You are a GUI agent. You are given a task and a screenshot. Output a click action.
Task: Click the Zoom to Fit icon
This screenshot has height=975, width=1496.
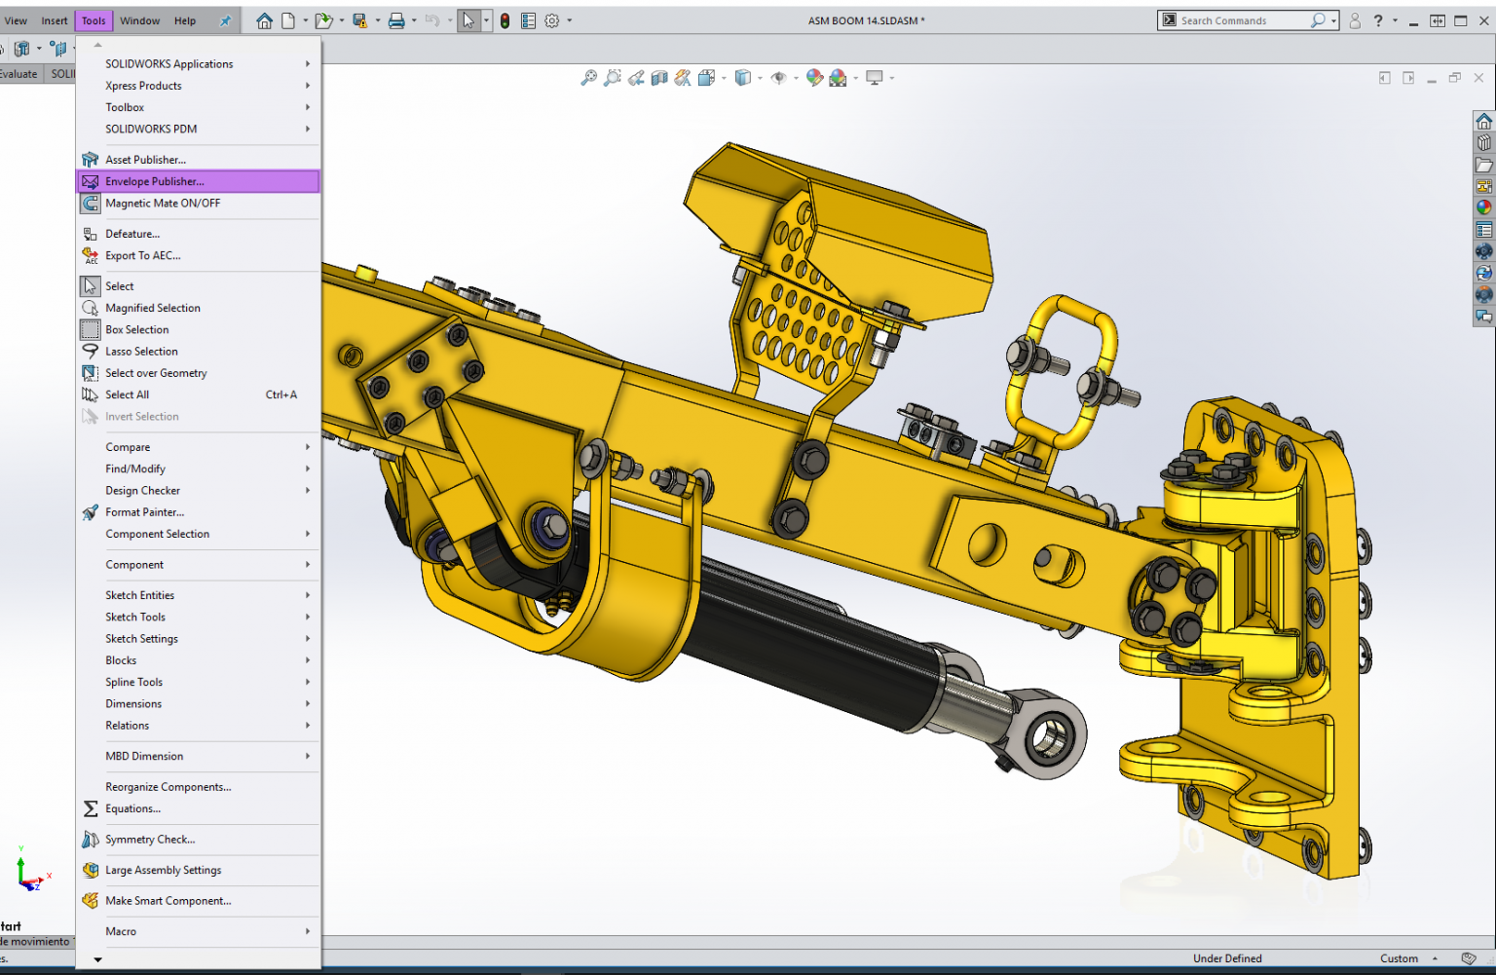pyautogui.click(x=589, y=77)
